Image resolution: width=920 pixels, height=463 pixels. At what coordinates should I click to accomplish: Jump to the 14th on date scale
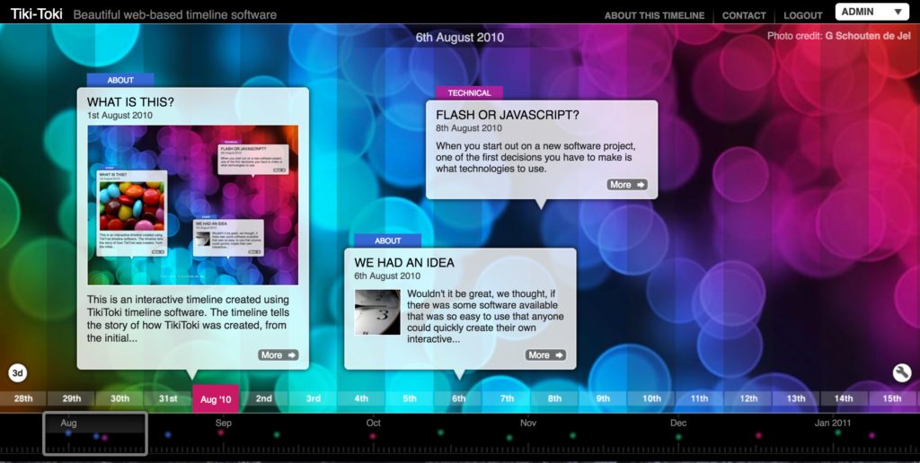(x=844, y=398)
